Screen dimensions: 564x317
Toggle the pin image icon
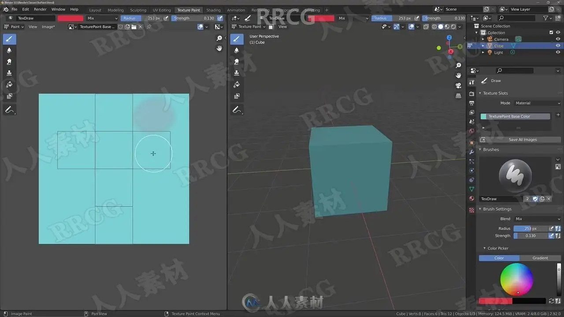click(x=148, y=27)
